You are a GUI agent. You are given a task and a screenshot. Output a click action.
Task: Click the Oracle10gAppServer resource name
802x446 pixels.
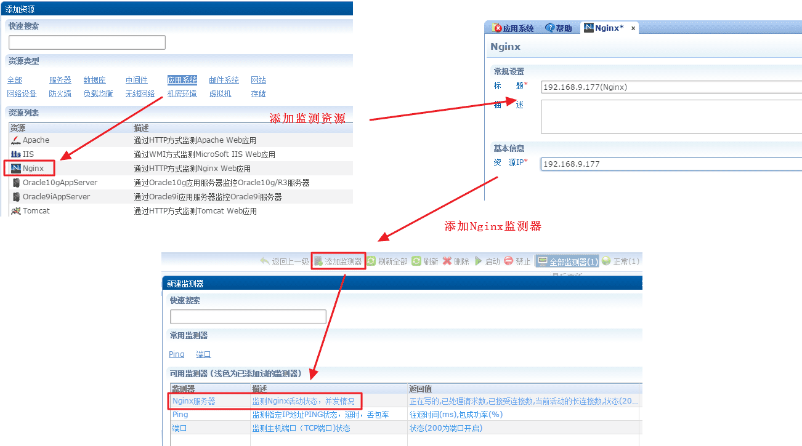(60, 183)
